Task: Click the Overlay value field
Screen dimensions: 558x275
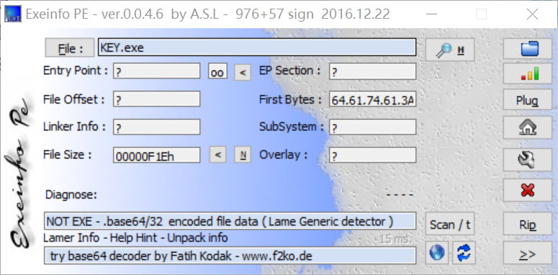Action: click(x=372, y=155)
